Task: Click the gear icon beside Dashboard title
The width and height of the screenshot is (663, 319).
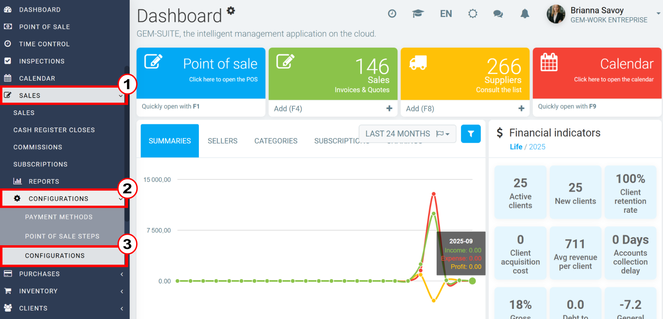Action: [231, 10]
